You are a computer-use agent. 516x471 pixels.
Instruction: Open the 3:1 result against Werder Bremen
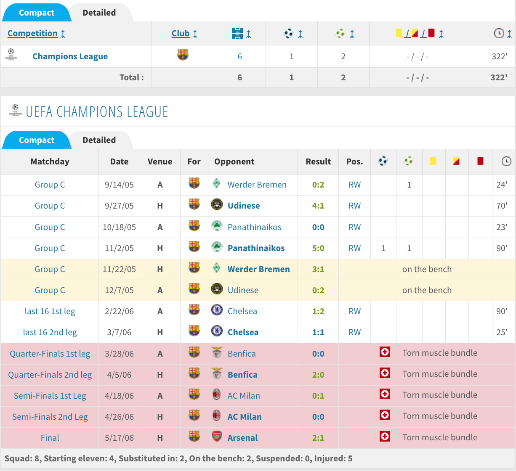318,269
